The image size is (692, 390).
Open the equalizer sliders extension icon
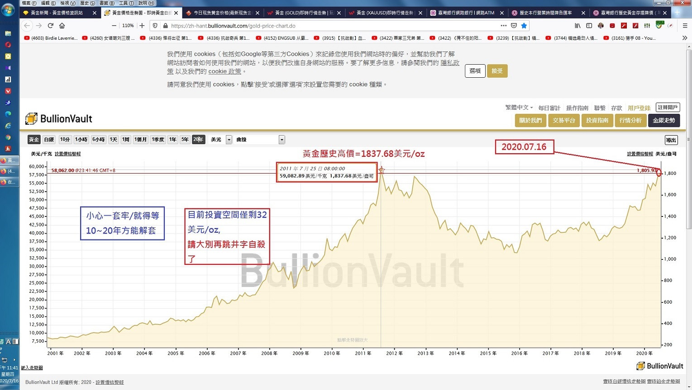(x=647, y=26)
